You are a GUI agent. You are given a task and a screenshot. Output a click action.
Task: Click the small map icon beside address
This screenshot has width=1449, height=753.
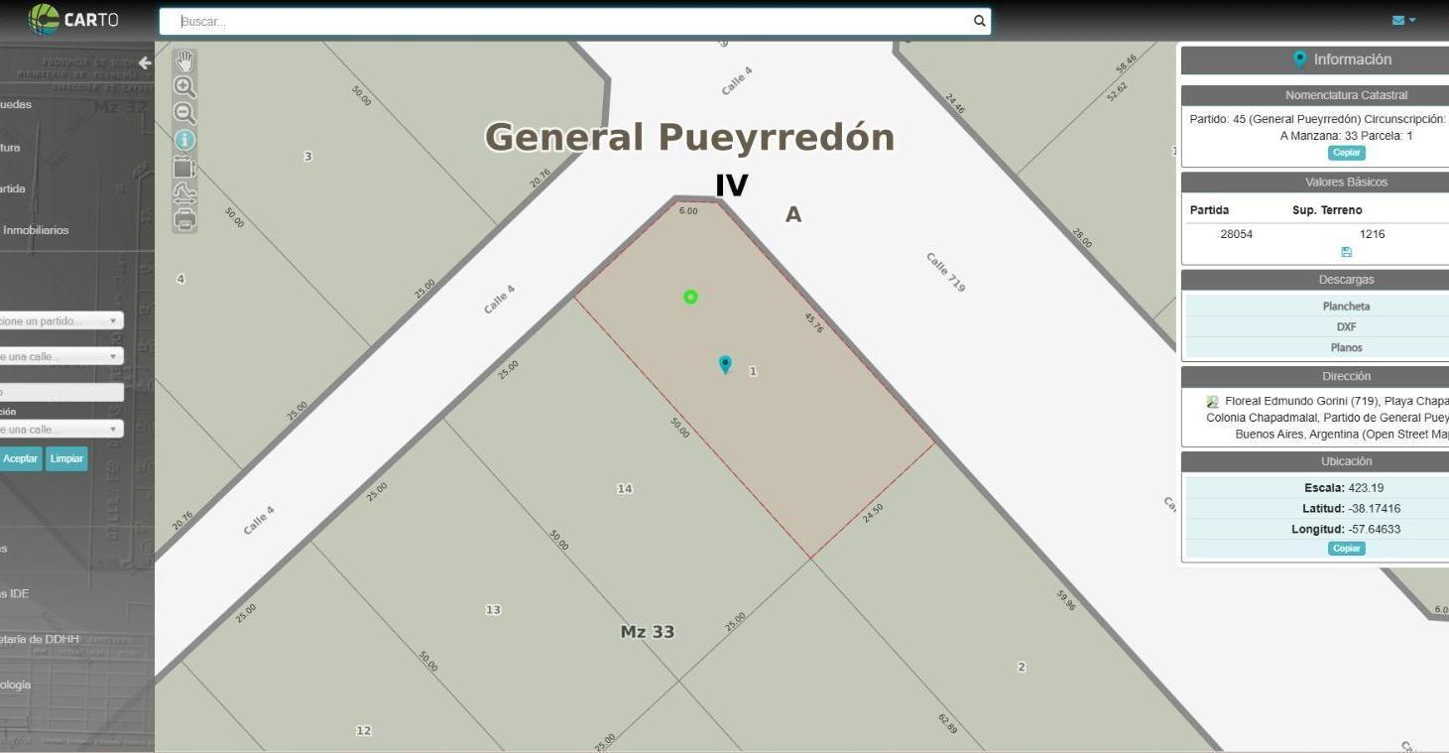point(1212,402)
